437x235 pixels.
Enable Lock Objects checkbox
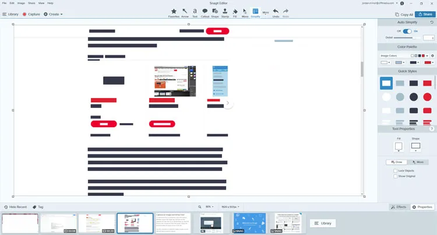pyautogui.click(x=395, y=171)
